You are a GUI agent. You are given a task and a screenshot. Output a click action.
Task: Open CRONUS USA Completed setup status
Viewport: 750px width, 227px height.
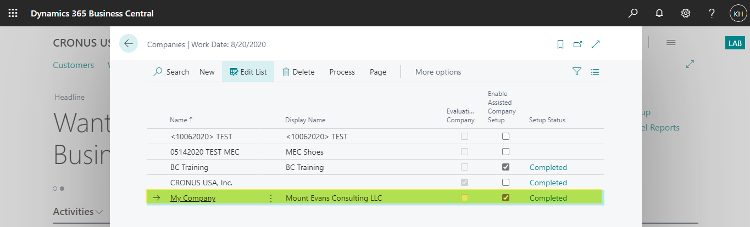tap(548, 183)
